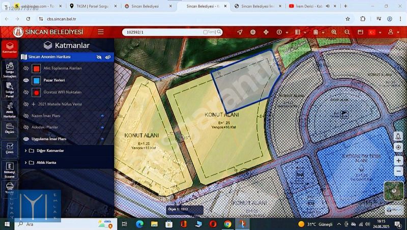Click the red Ücretsiz WIFI Noktaları swatch
Screen dimensions: 407x230
pos(36,93)
